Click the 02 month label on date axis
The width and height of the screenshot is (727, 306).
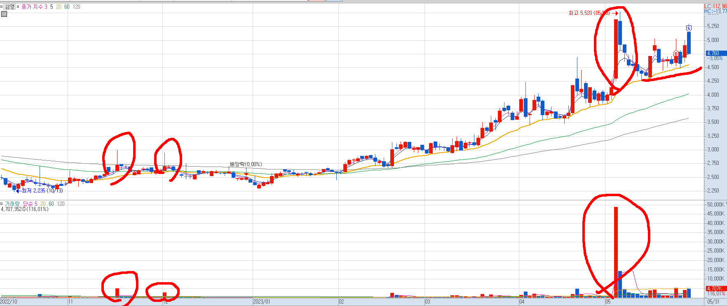(341, 302)
